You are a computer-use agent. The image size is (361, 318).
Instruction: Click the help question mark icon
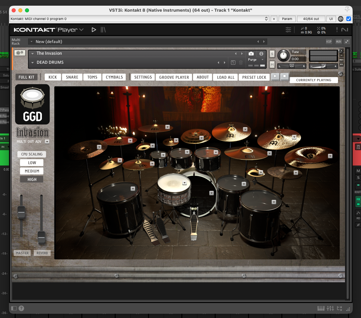click(21, 308)
